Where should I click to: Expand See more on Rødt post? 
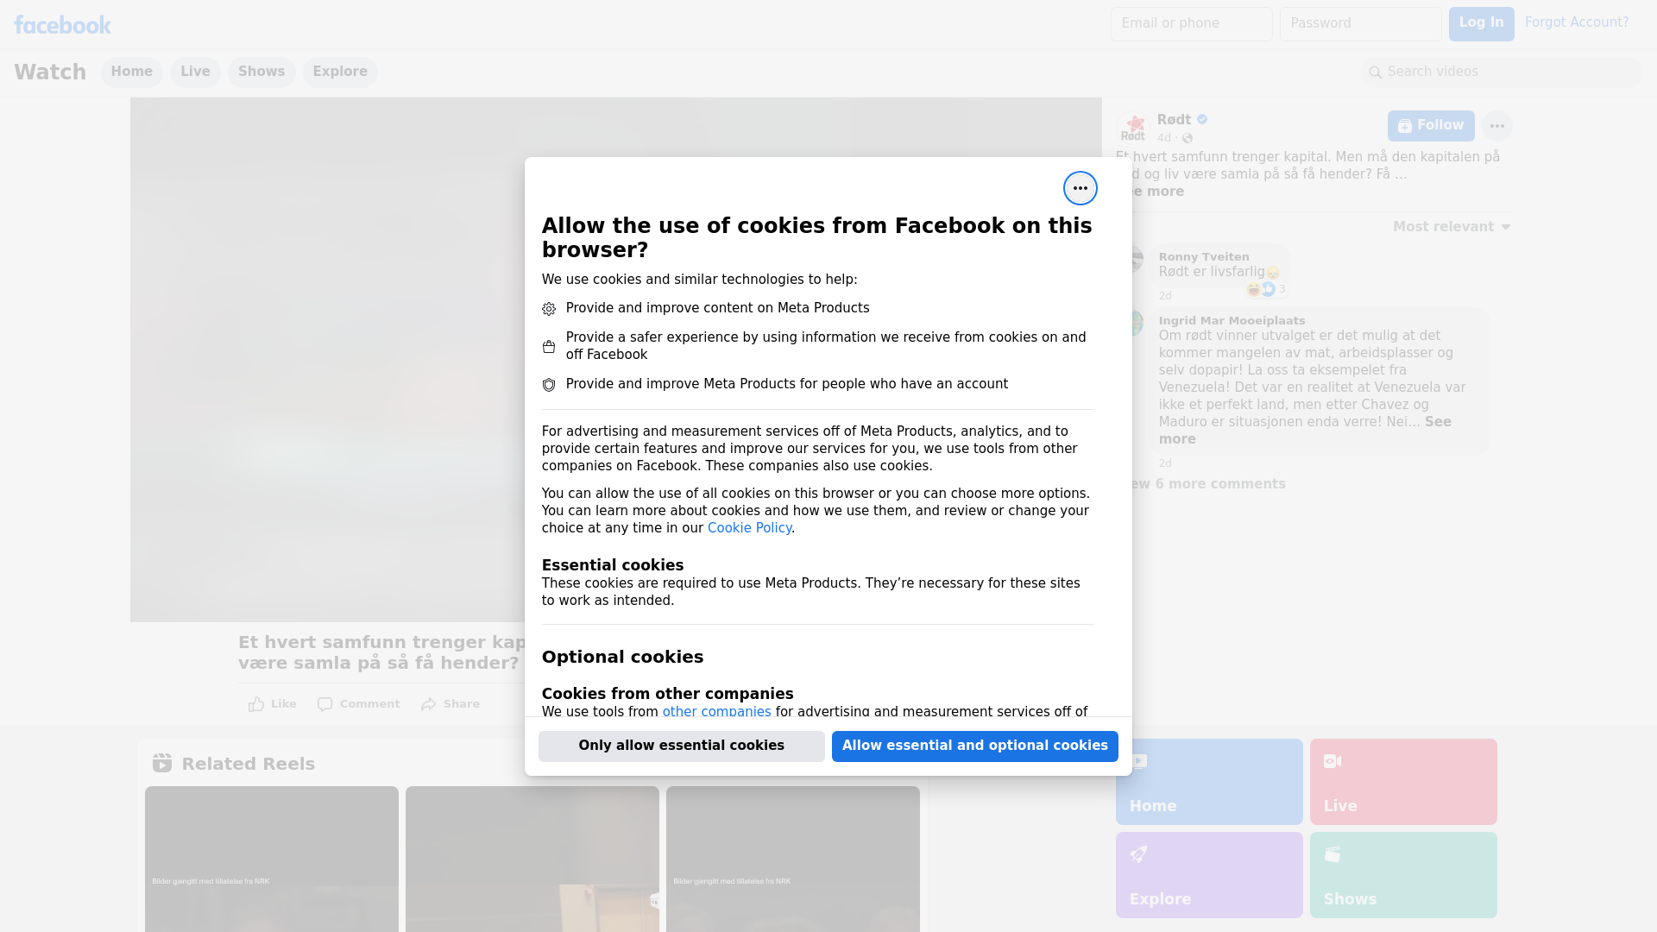coord(1156,192)
